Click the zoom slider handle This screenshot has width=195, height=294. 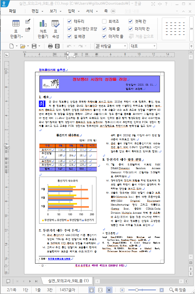(137, 290)
